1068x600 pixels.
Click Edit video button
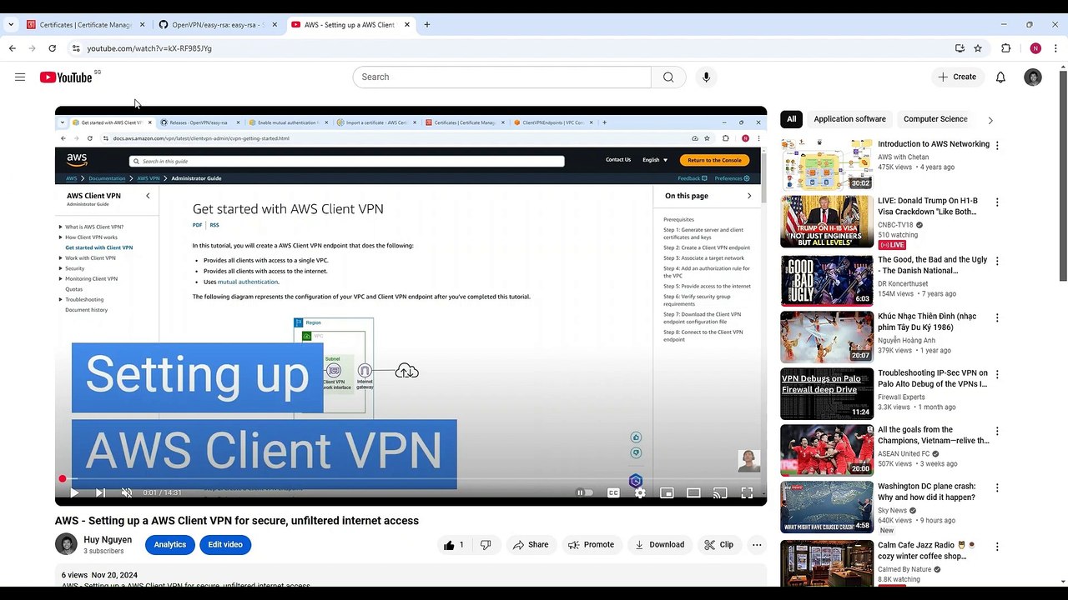(225, 545)
